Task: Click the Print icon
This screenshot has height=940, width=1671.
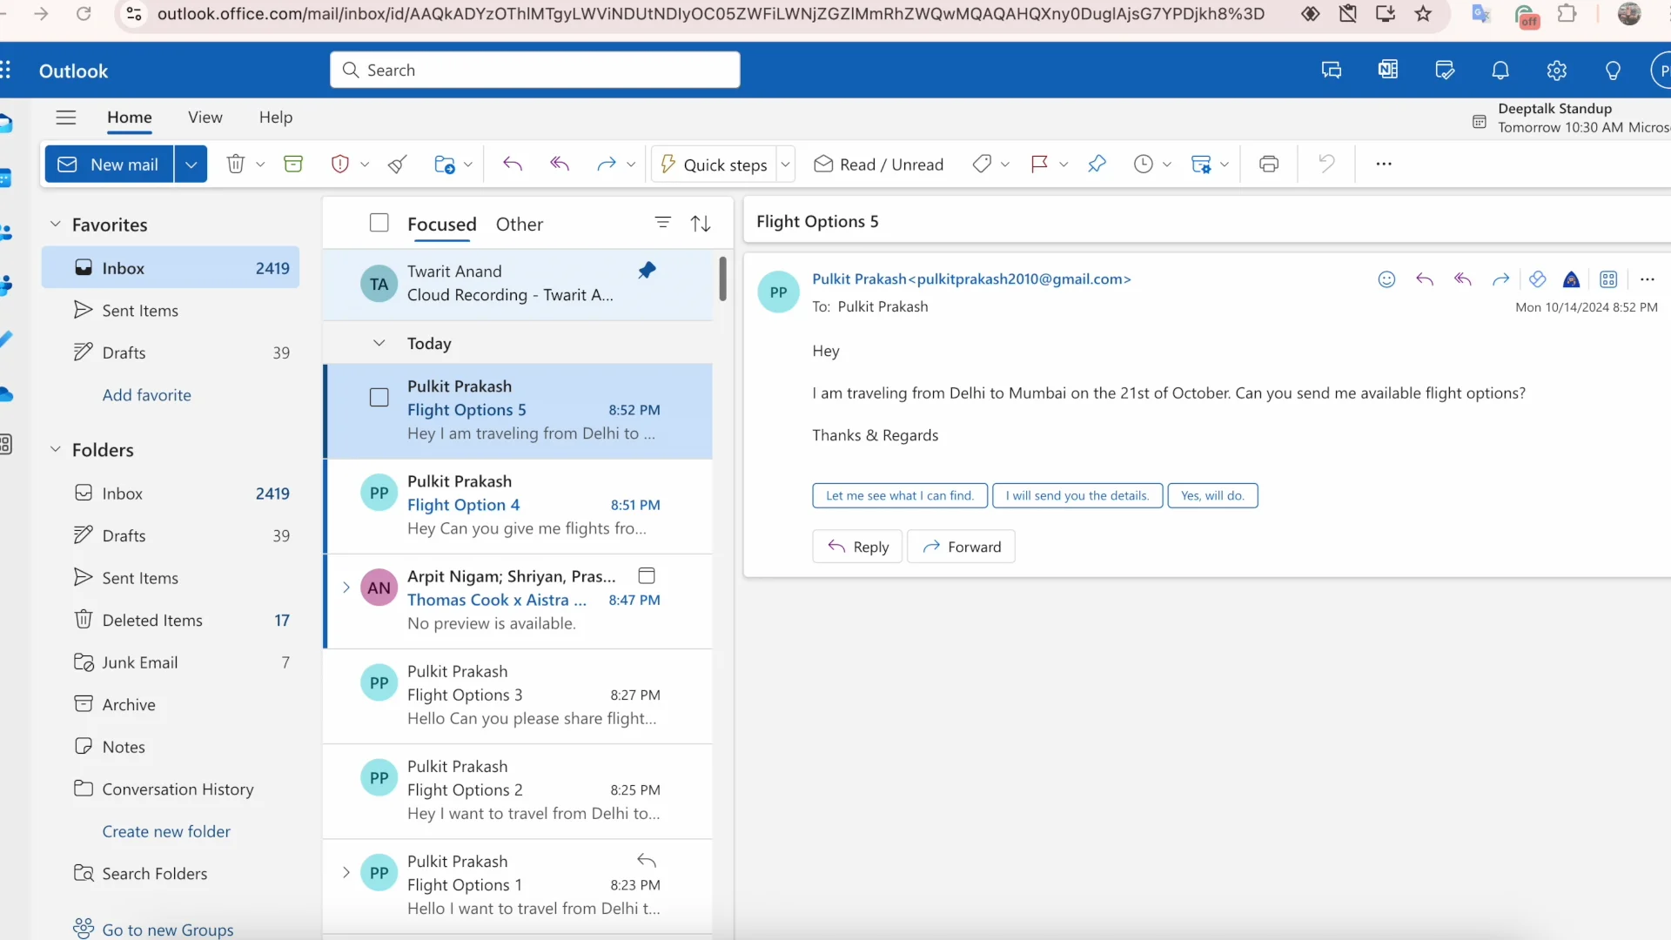Action: click(x=1269, y=164)
